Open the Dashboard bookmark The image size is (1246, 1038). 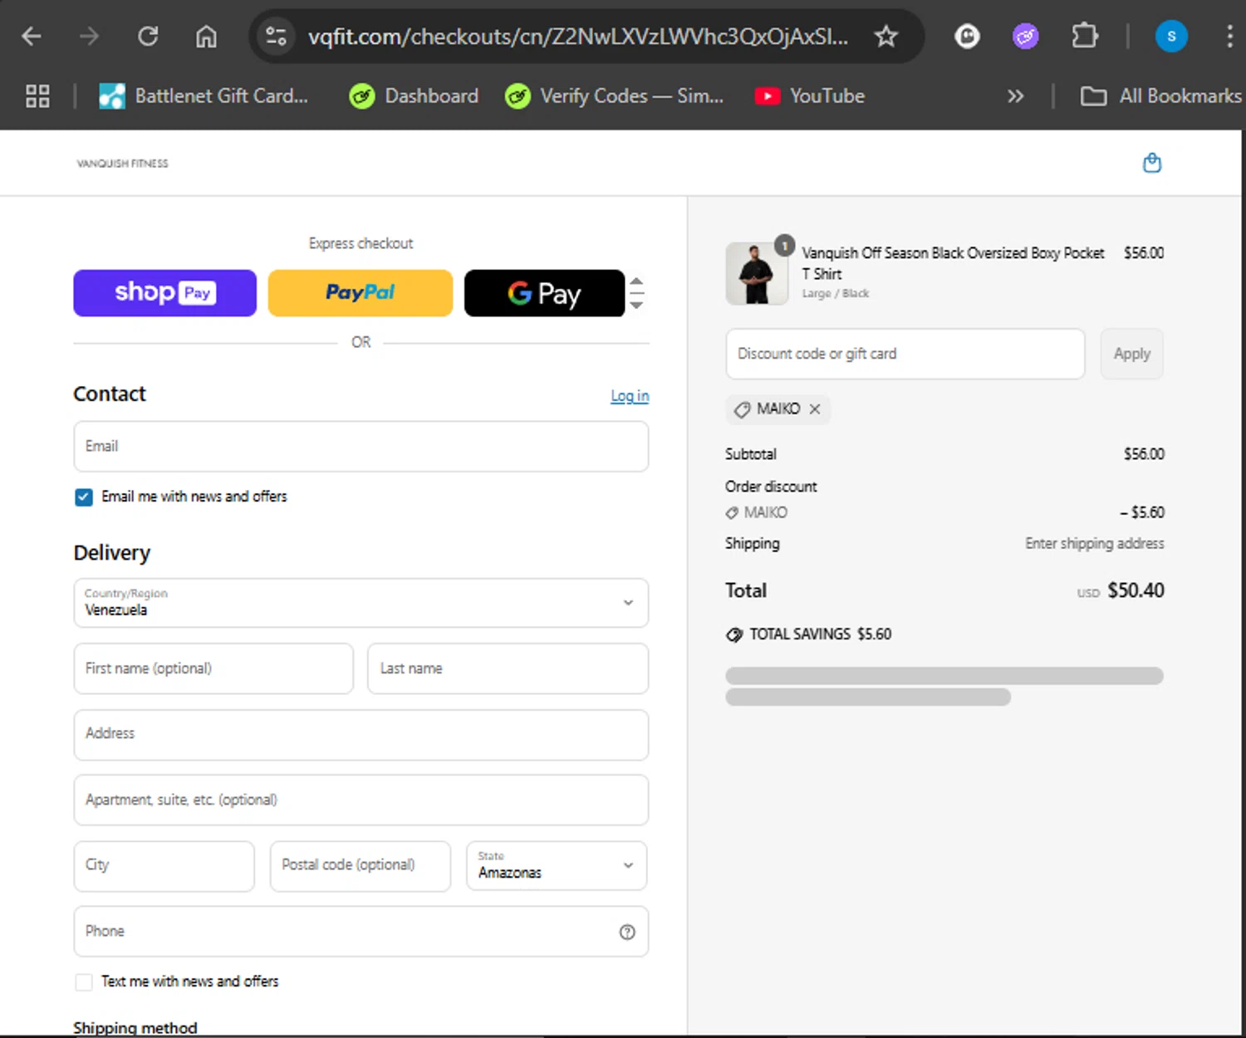point(414,96)
